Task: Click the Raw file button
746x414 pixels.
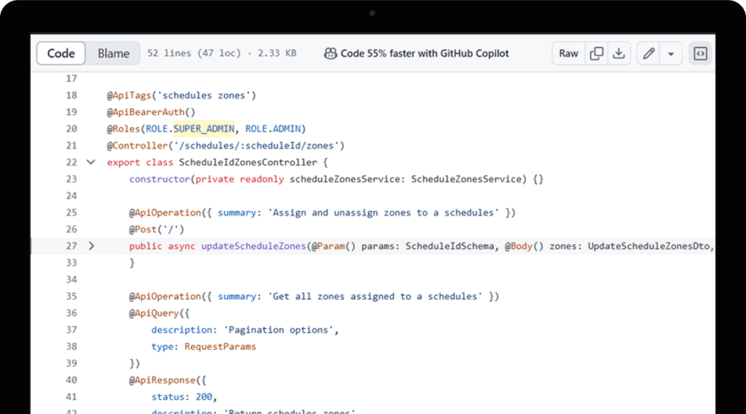Action: [x=568, y=54]
